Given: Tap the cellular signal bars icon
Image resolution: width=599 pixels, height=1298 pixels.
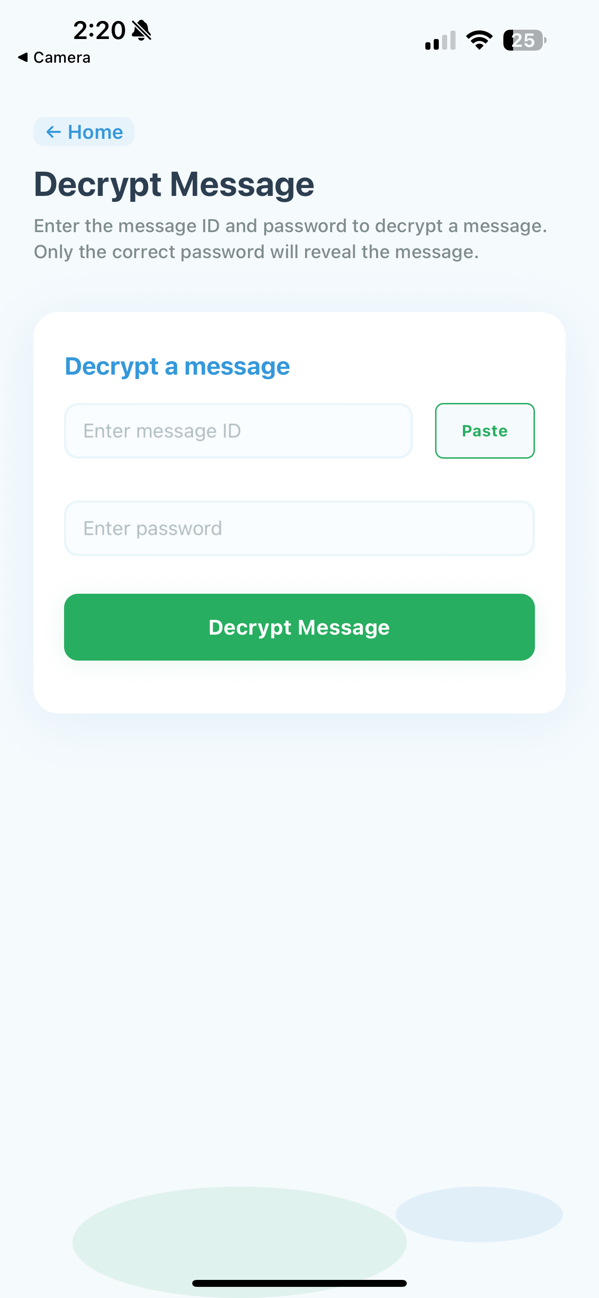Looking at the screenshot, I should point(440,40).
